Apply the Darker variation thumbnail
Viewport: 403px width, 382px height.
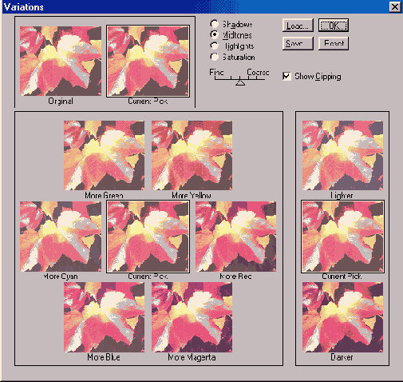(342, 317)
